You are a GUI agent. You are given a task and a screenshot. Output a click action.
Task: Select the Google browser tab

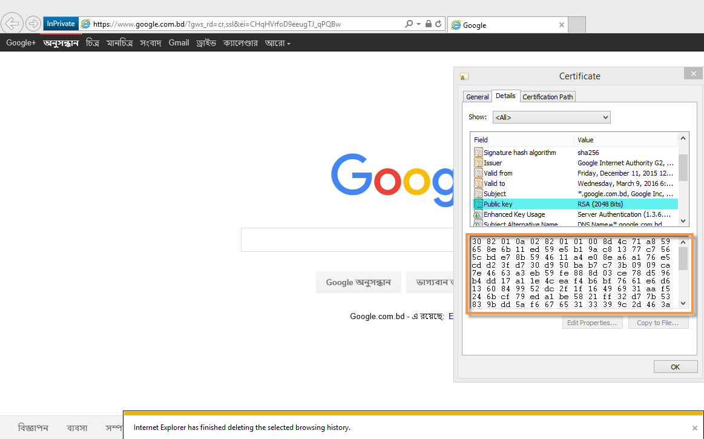pos(507,25)
